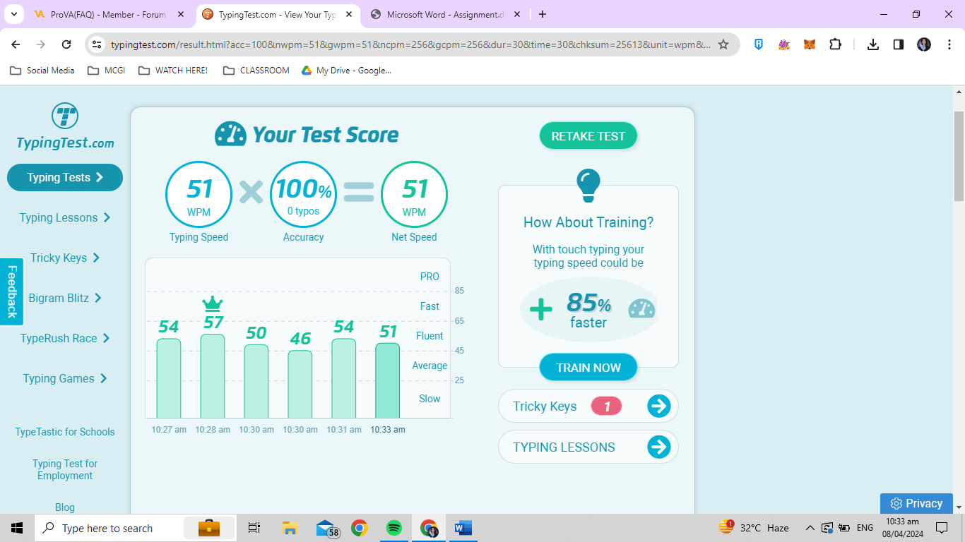Click the arrow icon beside Tricky Keys card
The image size is (965, 542).
[658, 406]
